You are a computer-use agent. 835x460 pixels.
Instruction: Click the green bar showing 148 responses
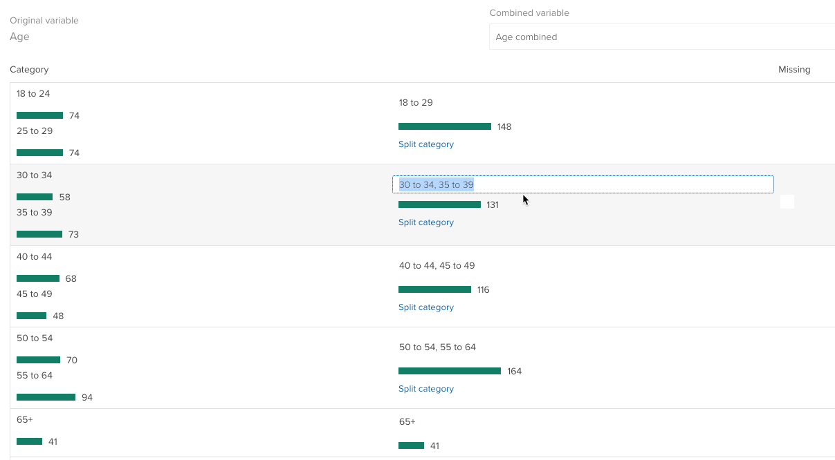point(445,126)
